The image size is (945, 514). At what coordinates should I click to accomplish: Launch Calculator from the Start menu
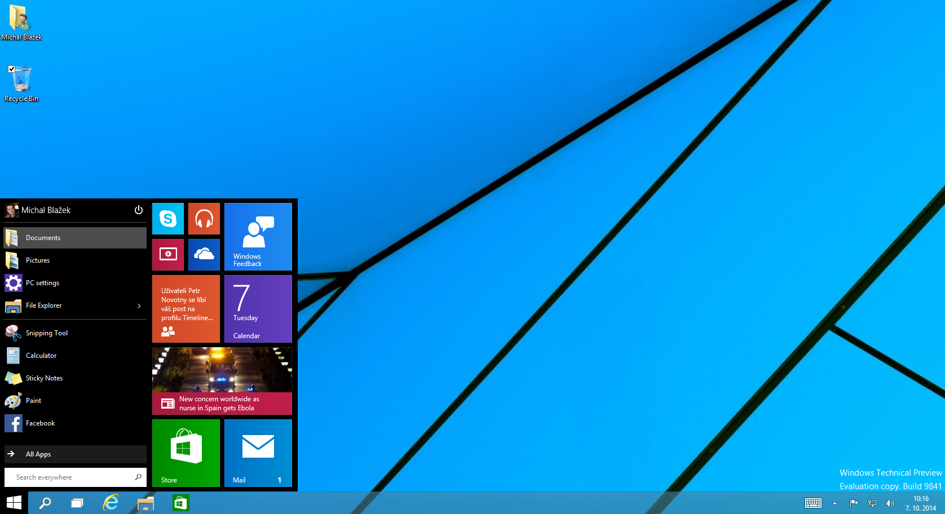click(x=75, y=356)
